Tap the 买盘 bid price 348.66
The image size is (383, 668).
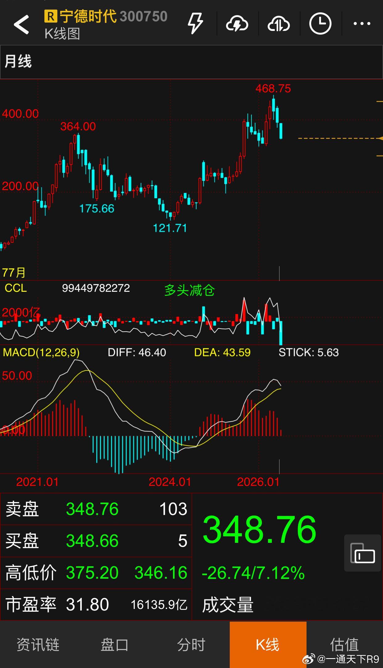(92, 541)
